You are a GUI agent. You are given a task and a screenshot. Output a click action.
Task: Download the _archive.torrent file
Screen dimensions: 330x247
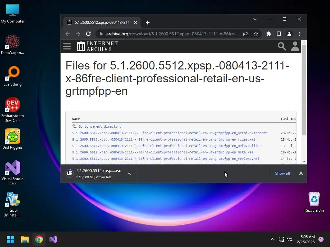click(x=170, y=133)
